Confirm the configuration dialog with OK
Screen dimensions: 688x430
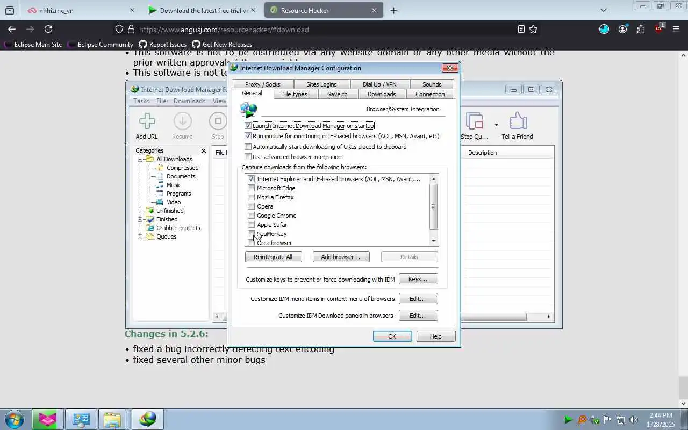pyautogui.click(x=392, y=336)
